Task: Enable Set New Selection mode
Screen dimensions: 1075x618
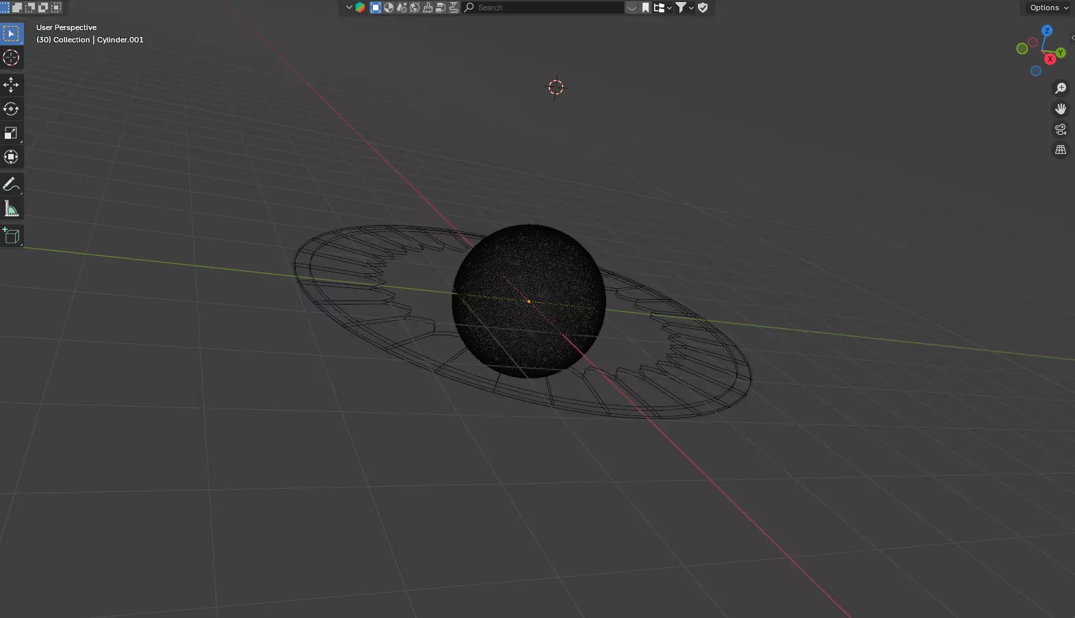Action: tap(5, 8)
